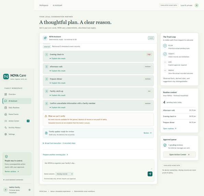The image size is (204, 196).
Task: Click Prepare another evening plan link
Action: tap(55, 155)
